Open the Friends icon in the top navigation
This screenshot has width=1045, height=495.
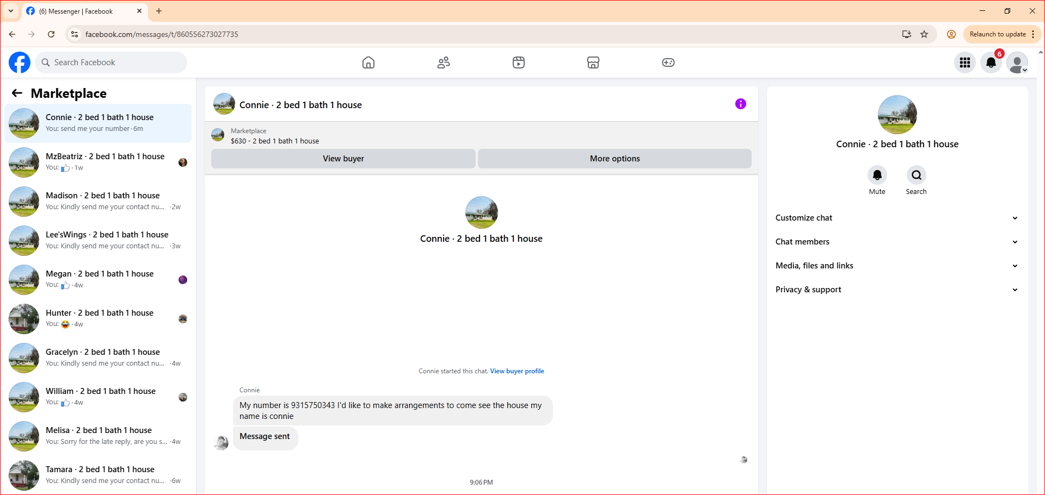pos(444,62)
